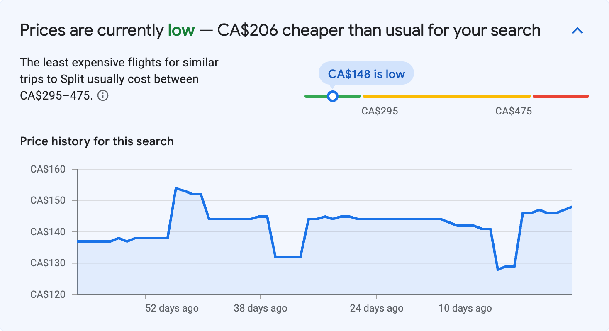The width and height of the screenshot is (609, 331).
Task: Collapse the price insights panel chevron
Action: pos(577,31)
